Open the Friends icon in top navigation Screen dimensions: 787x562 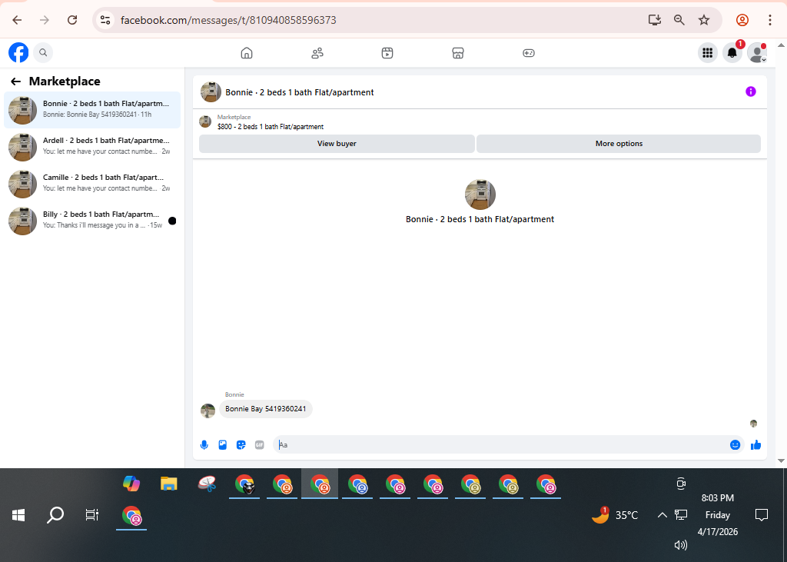317,53
